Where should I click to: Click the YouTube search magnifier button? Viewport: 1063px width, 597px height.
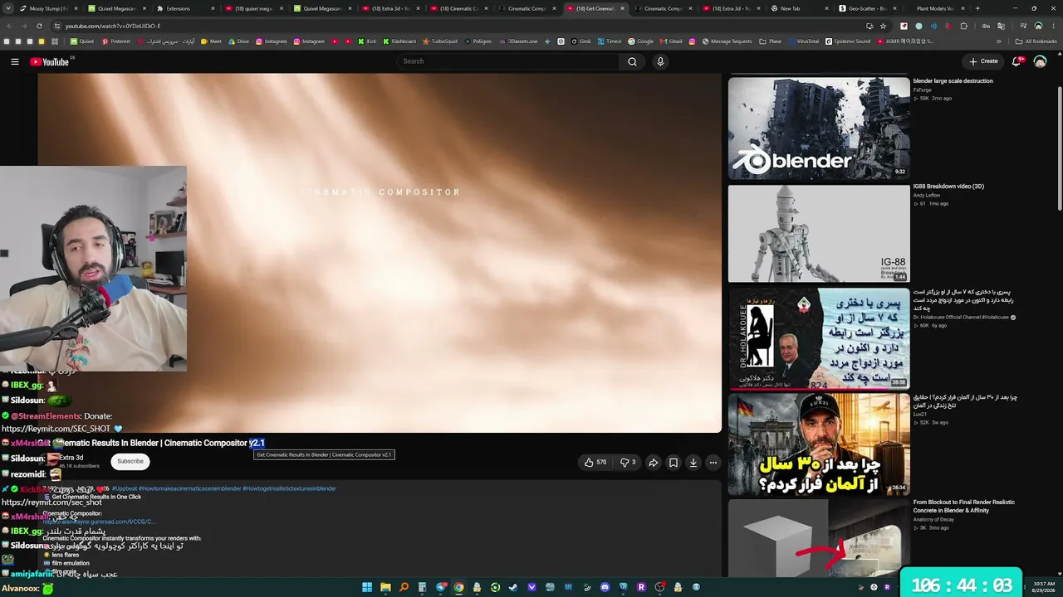point(632,61)
